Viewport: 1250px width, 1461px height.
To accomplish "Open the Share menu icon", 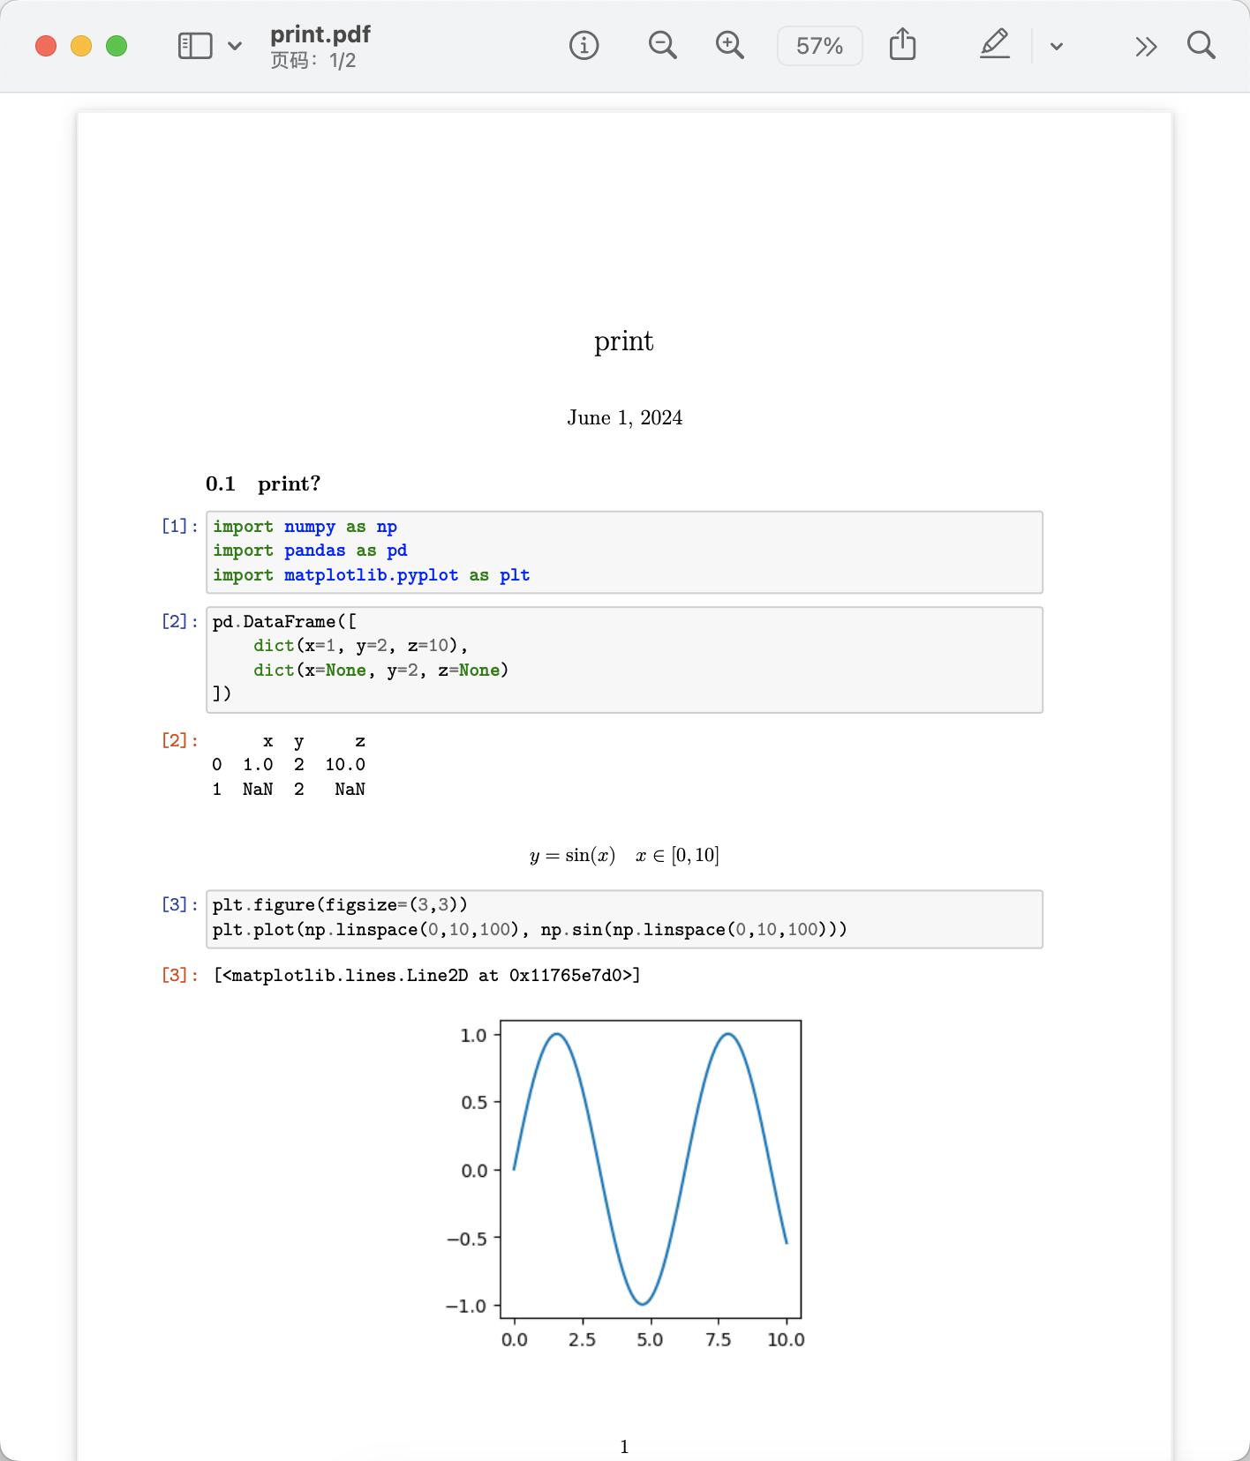I will click(x=902, y=44).
